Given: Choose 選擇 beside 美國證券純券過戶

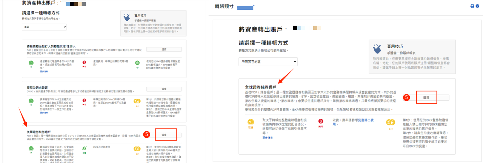Looking at the screenshot, I should pos(164,135).
